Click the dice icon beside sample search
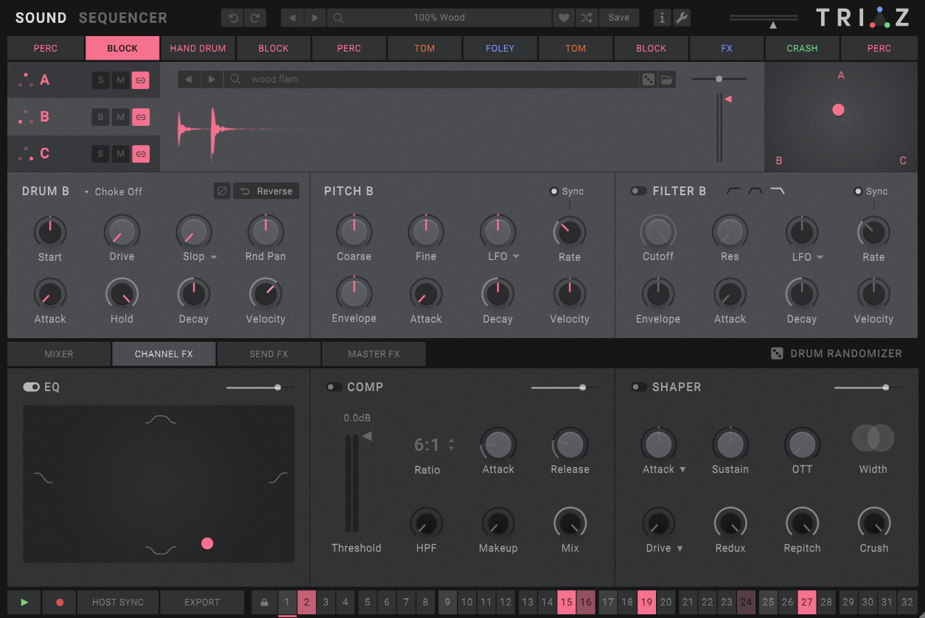The height and width of the screenshot is (618, 925). [x=648, y=80]
